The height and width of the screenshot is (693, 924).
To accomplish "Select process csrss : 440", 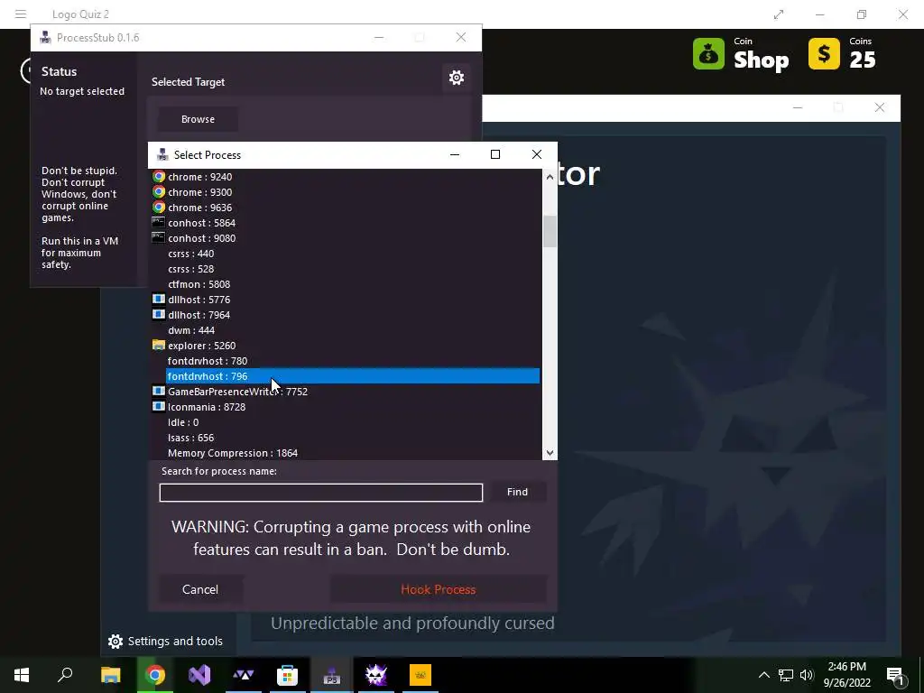I will [x=191, y=254].
